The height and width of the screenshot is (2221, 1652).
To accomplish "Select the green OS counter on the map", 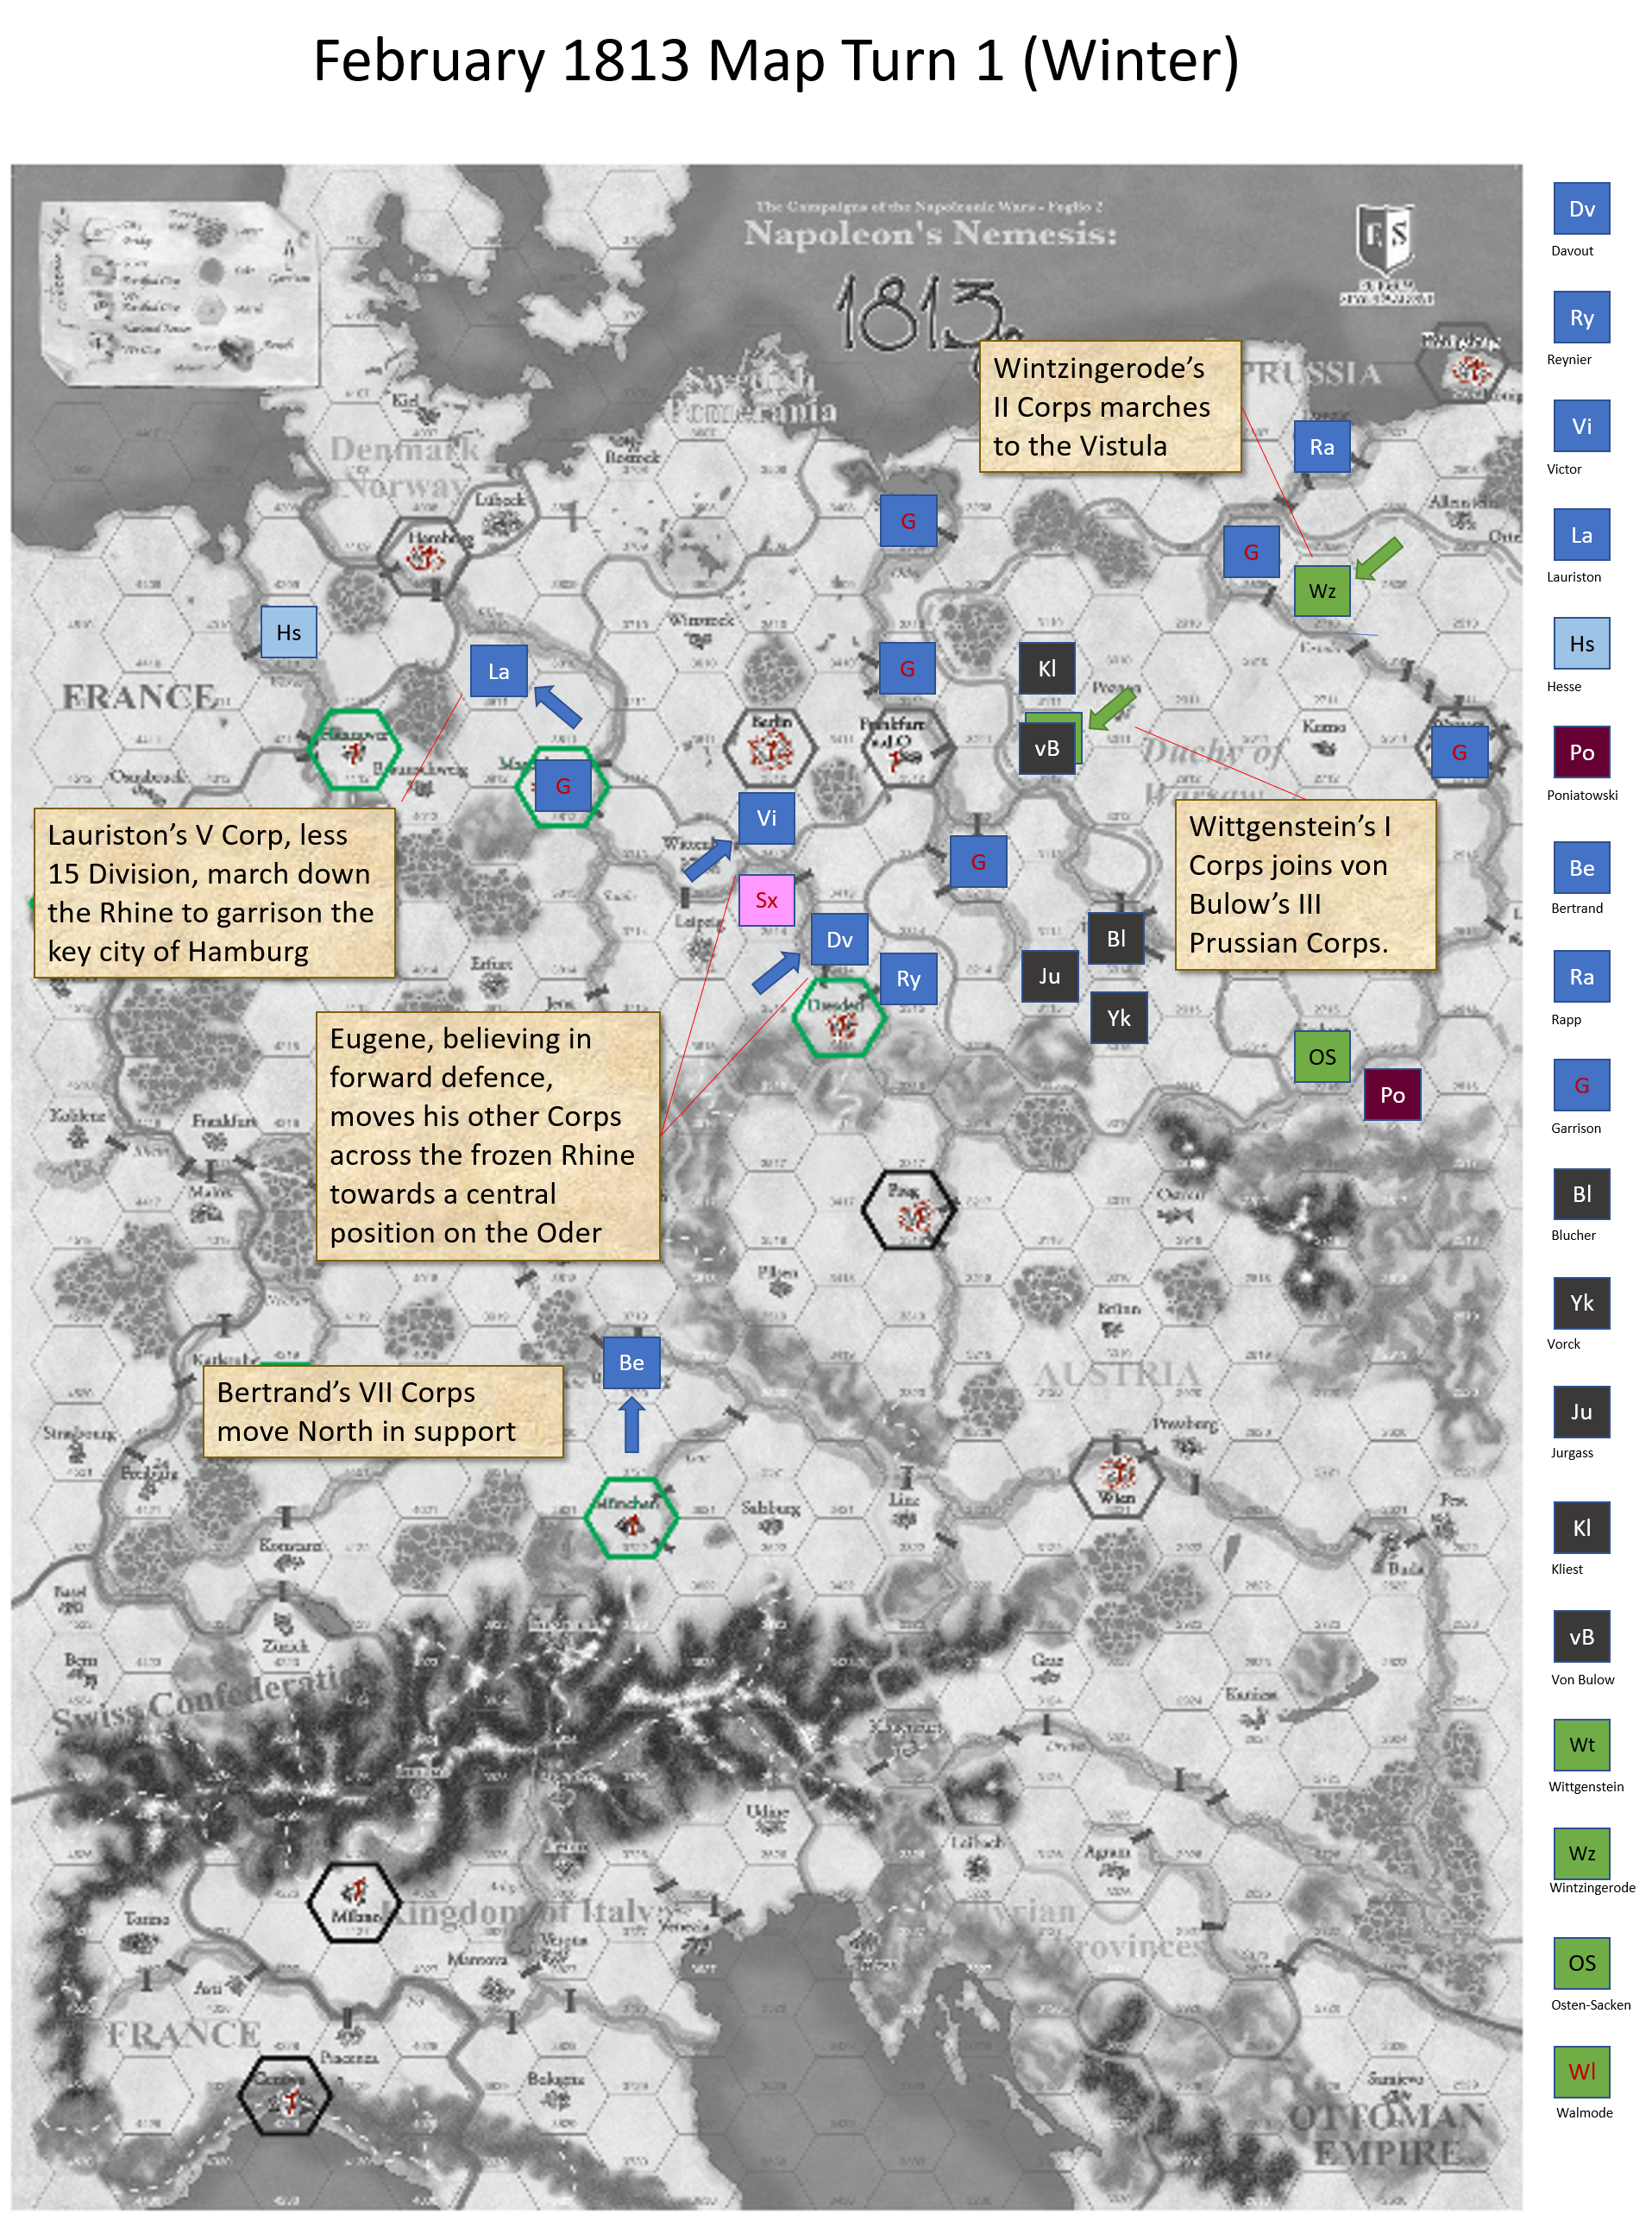I will coord(1321,1056).
